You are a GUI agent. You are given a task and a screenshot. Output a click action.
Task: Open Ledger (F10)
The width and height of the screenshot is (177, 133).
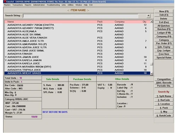[164, 33]
